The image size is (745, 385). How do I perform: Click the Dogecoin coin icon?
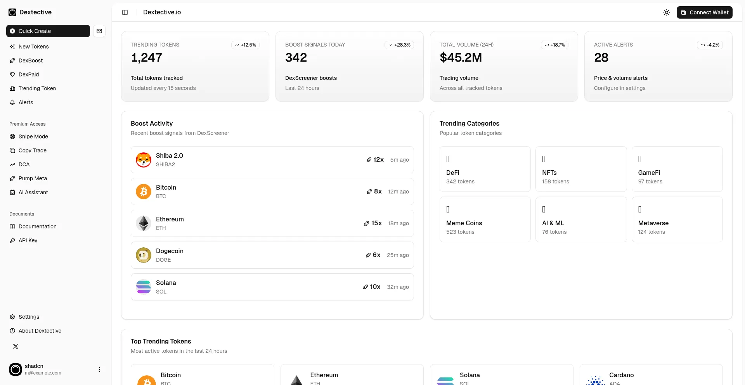[x=144, y=255]
